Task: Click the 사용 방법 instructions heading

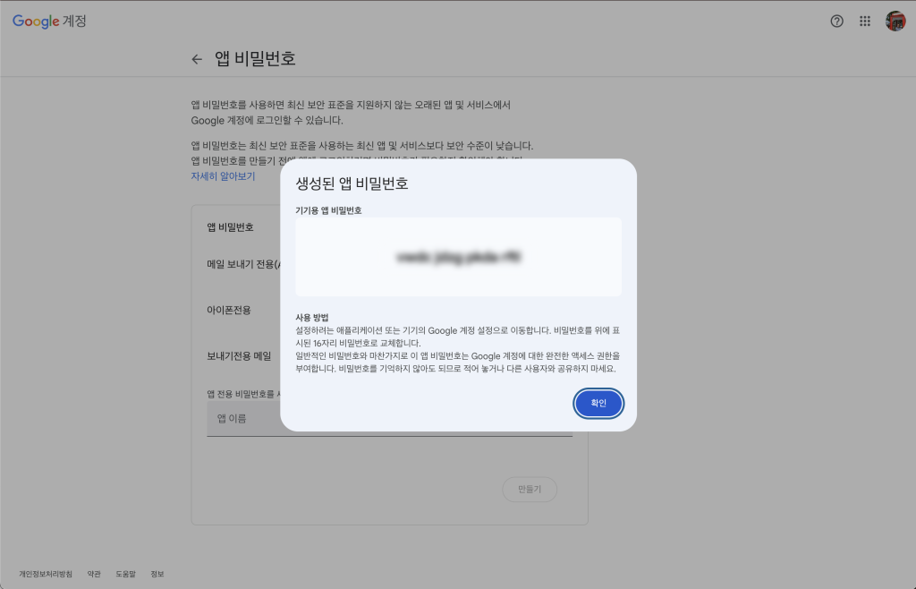Action: click(x=312, y=318)
